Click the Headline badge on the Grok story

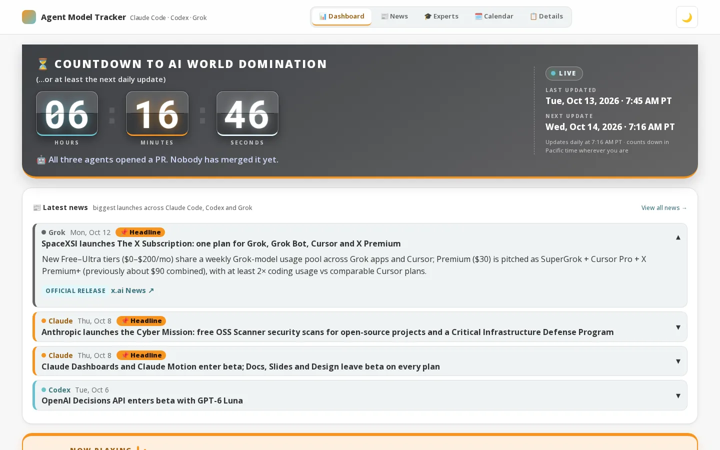(140, 232)
